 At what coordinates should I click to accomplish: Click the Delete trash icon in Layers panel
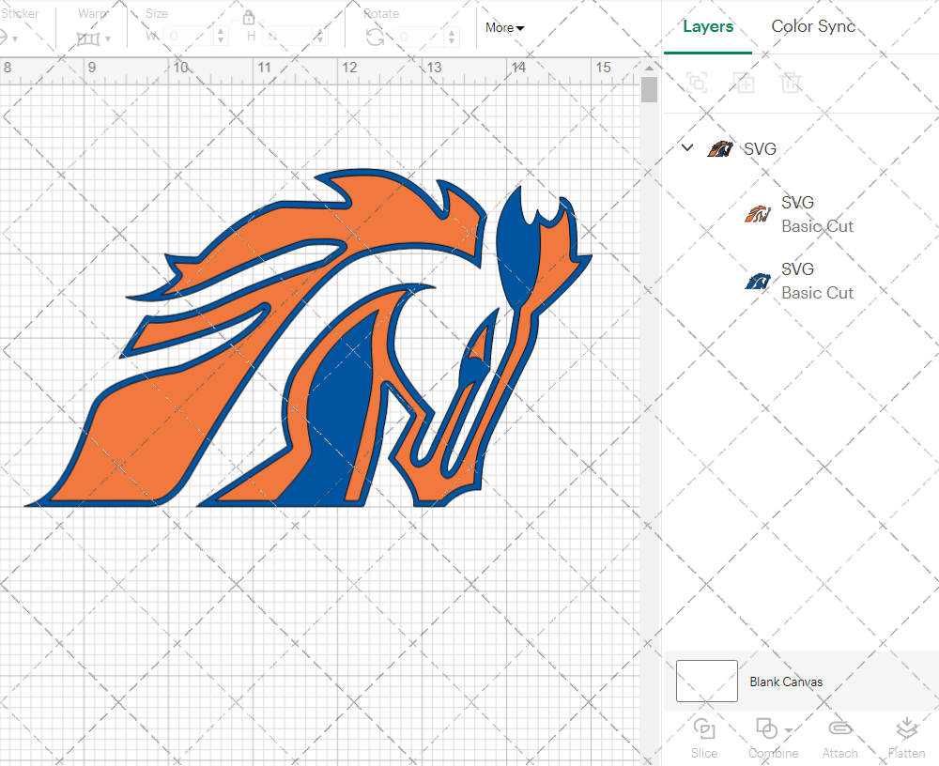pyautogui.click(x=792, y=83)
